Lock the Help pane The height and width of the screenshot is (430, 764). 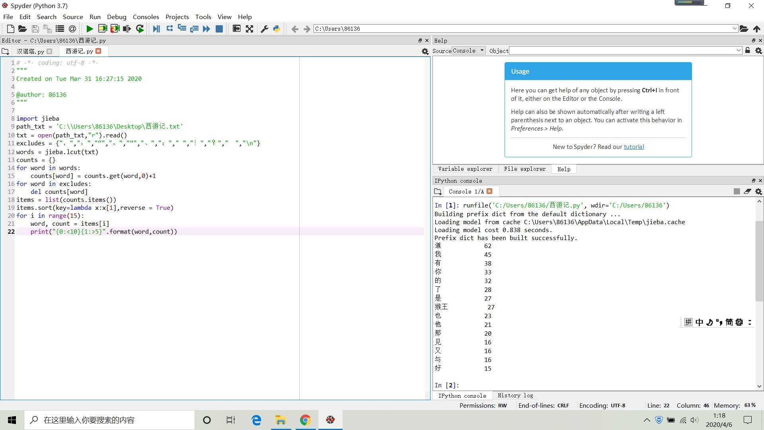(x=748, y=51)
